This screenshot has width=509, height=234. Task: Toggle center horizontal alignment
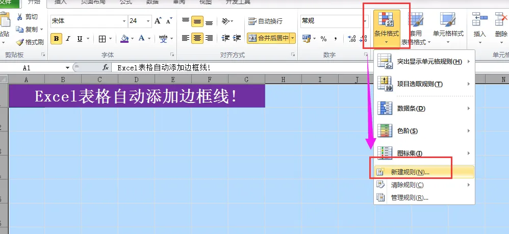tap(197, 38)
